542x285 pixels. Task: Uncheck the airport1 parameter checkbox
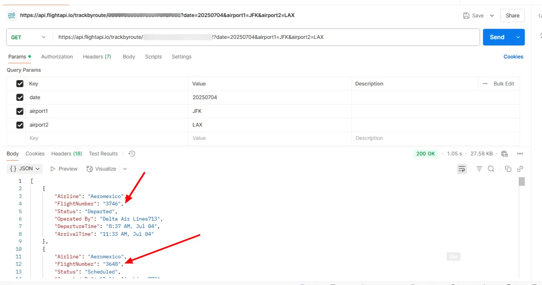click(x=20, y=111)
